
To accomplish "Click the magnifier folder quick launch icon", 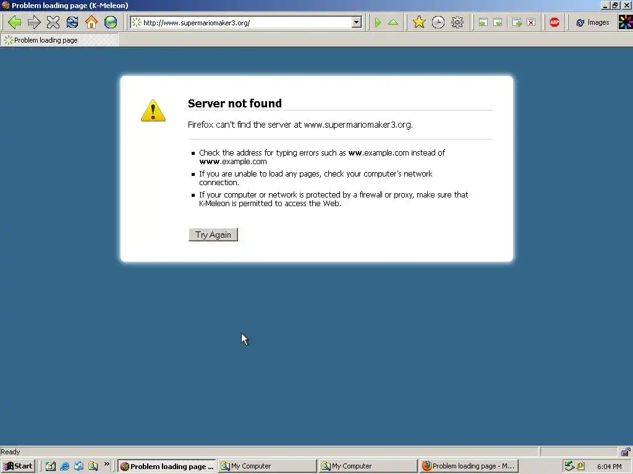I will [x=93, y=466].
